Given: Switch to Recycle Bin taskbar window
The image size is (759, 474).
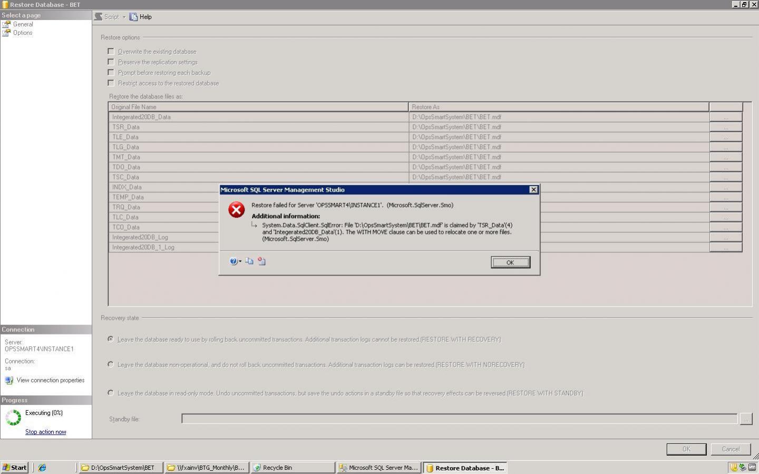Looking at the screenshot, I should pos(293,468).
